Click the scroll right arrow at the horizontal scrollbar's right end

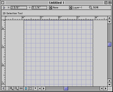tap(106, 88)
